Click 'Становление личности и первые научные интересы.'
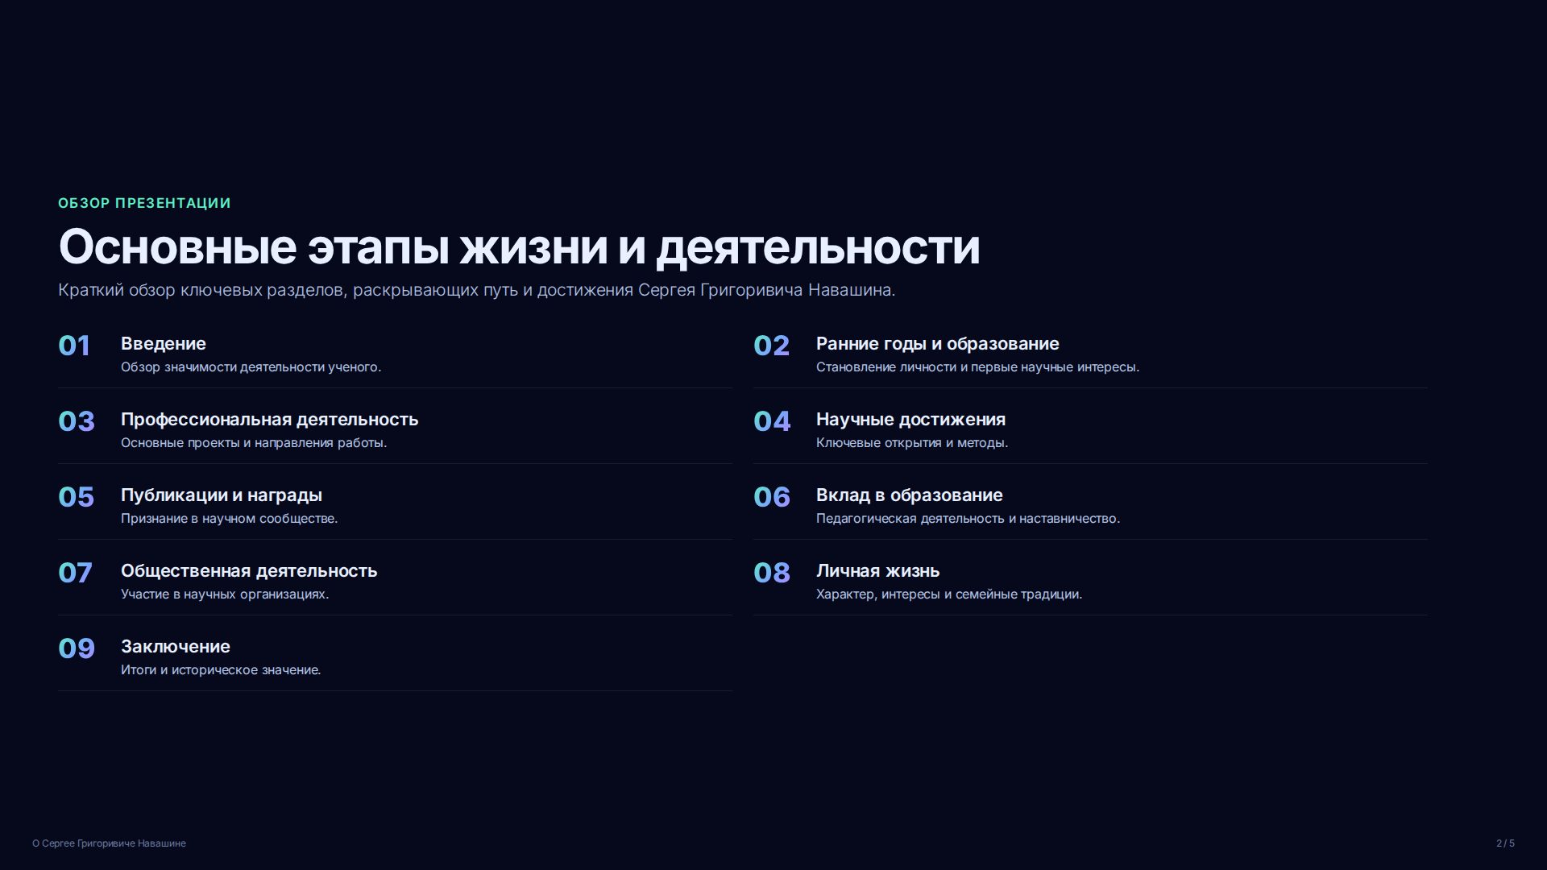 tap(977, 367)
